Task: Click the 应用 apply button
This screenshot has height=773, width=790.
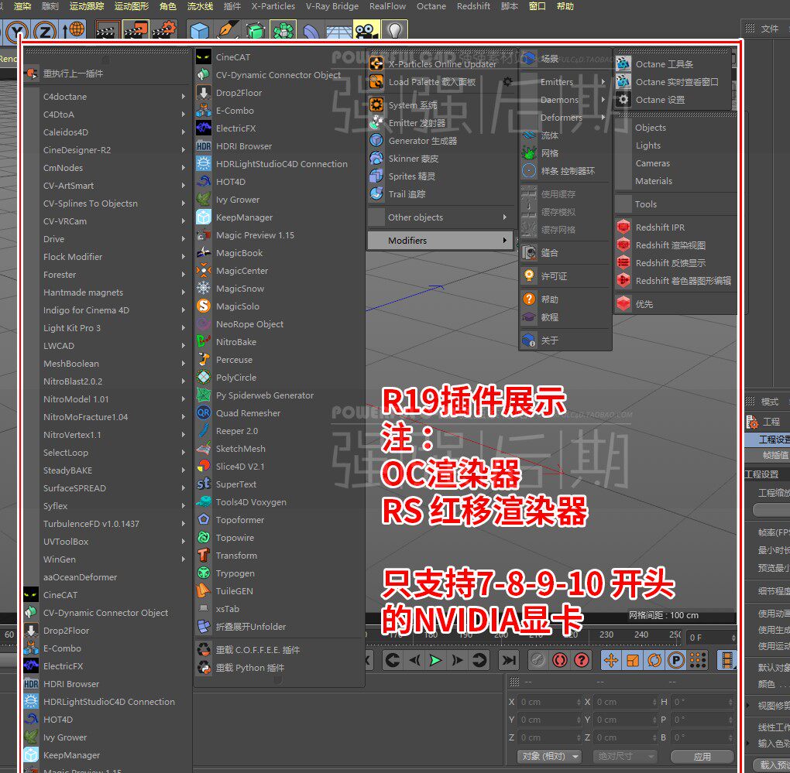Action: (x=702, y=757)
